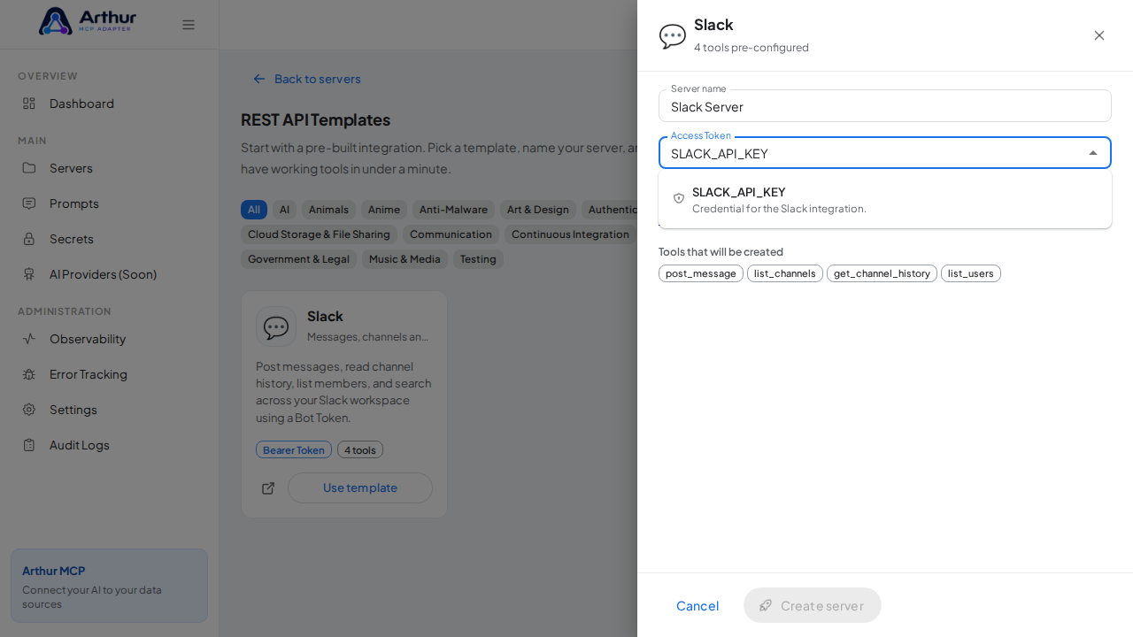Click the back arrow beside Back to servers

[x=259, y=79]
